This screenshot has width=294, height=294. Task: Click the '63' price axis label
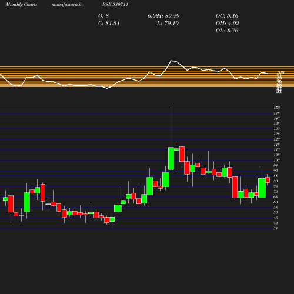tap(276, 202)
